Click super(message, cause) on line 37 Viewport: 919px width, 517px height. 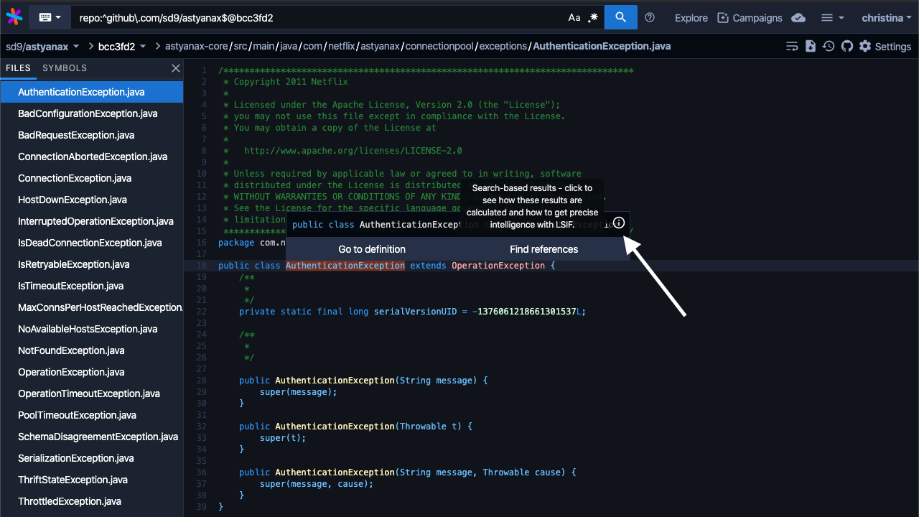tap(317, 484)
